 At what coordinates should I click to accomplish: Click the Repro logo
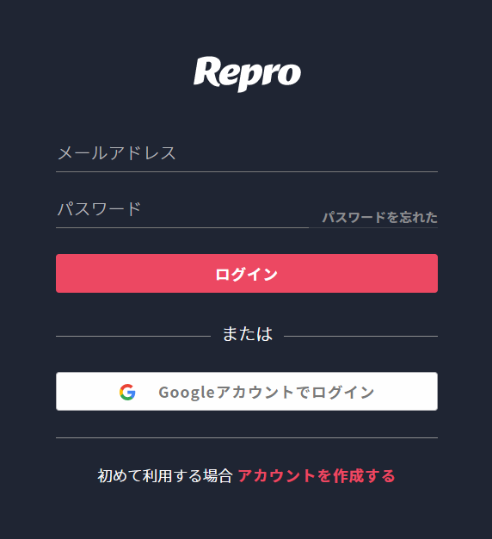point(247,74)
